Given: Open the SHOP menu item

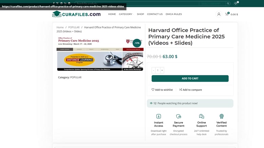Looking at the screenshot, I should (140, 14).
